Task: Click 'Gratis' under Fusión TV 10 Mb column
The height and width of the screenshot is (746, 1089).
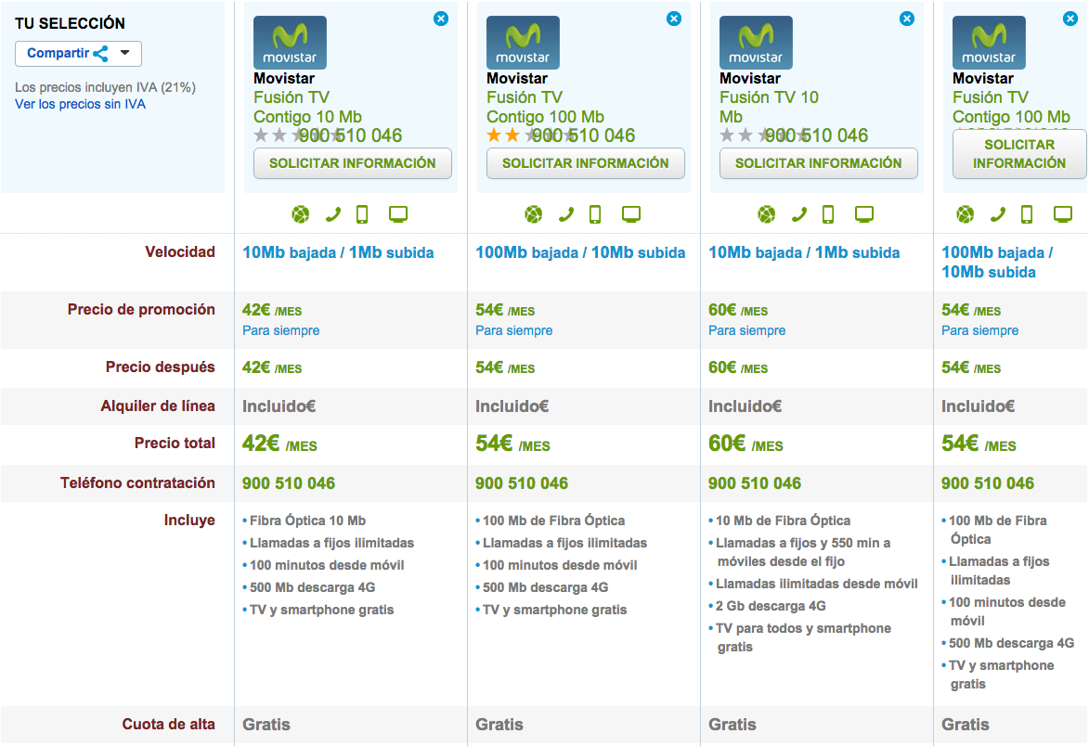Action: coord(732,725)
